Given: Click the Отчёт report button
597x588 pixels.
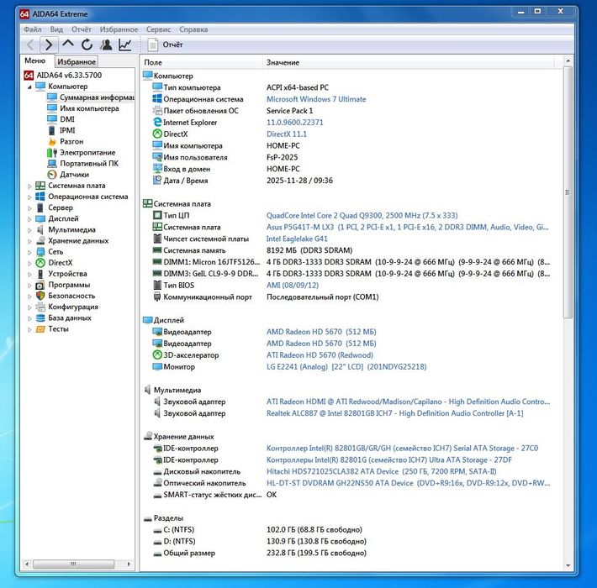Looking at the screenshot, I should click(x=166, y=45).
